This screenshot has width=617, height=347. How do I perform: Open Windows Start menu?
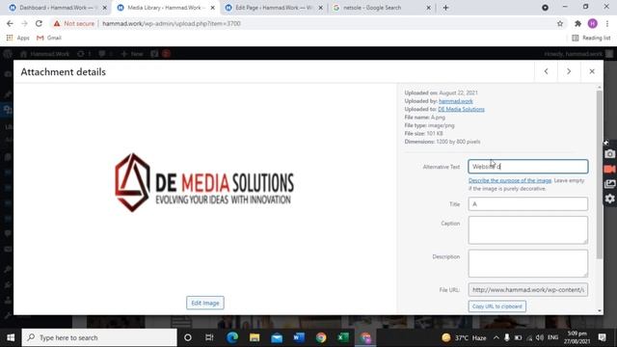tap(11, 337)
